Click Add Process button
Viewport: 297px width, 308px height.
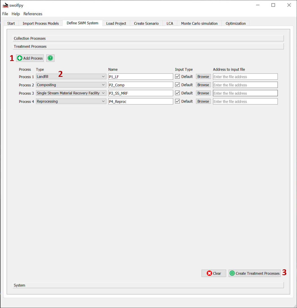30,58
